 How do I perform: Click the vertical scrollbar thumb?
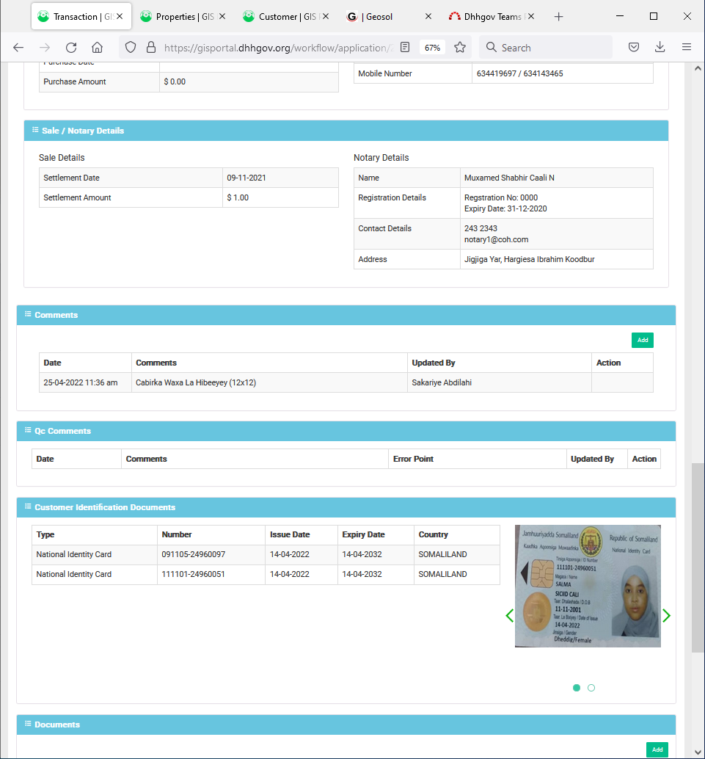[698, 558]
